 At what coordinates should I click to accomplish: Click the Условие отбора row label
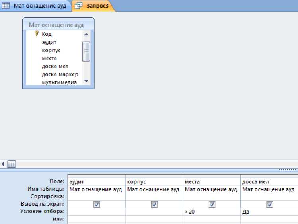point(42,211)
